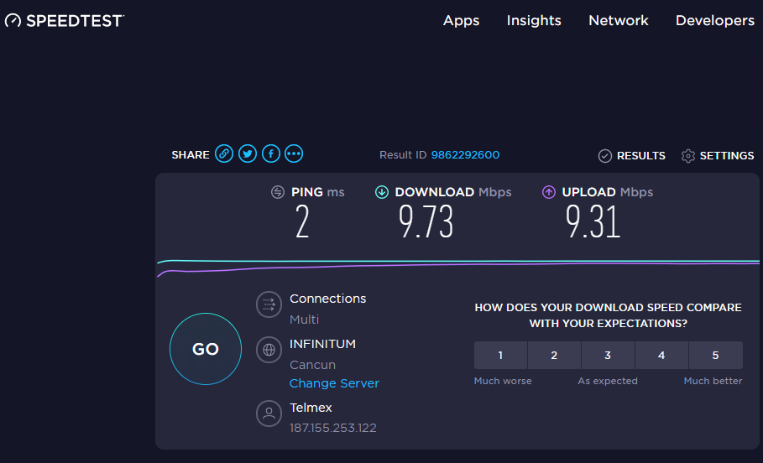763x463 pixels.
Task: Select rating 4 for download speed
Action: [661, 356]
